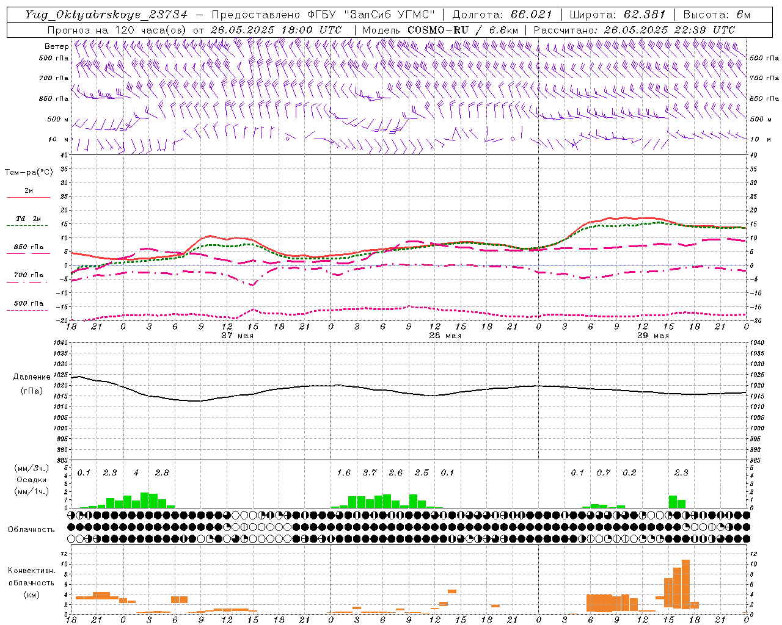Click the 28 мая date label
Viewport: 782px width, 625px height.
point(445,335)
